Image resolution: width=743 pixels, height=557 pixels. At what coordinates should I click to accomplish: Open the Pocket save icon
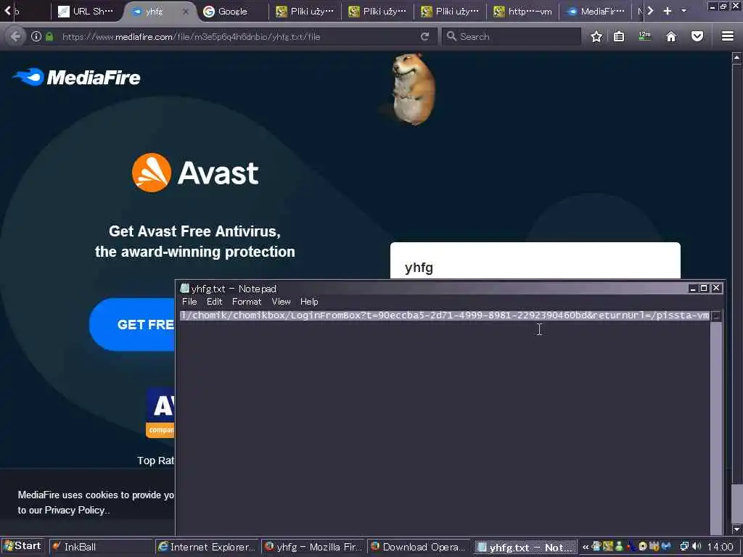(x=697, y=36)
